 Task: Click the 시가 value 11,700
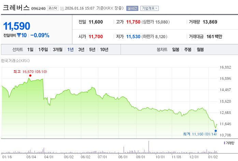tap(96, 36)
